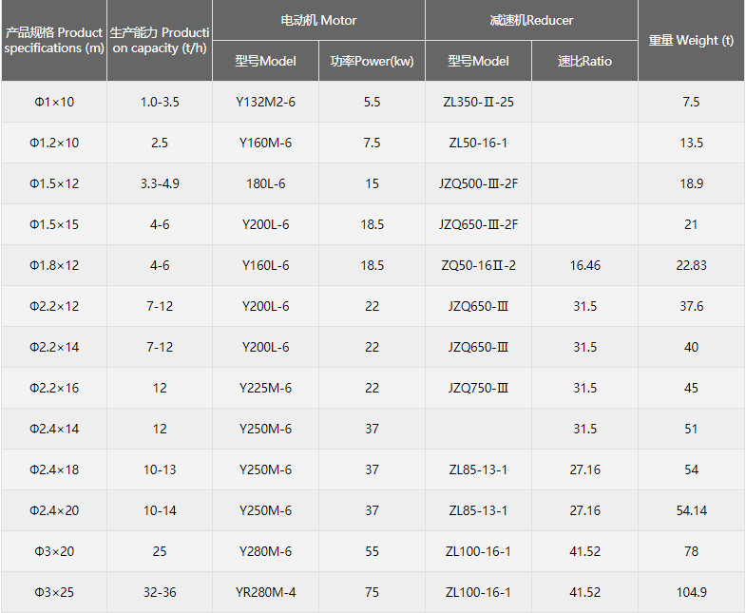Select the 重量 Weight (t) header cell
746x613 pixels.
(691, 41)
